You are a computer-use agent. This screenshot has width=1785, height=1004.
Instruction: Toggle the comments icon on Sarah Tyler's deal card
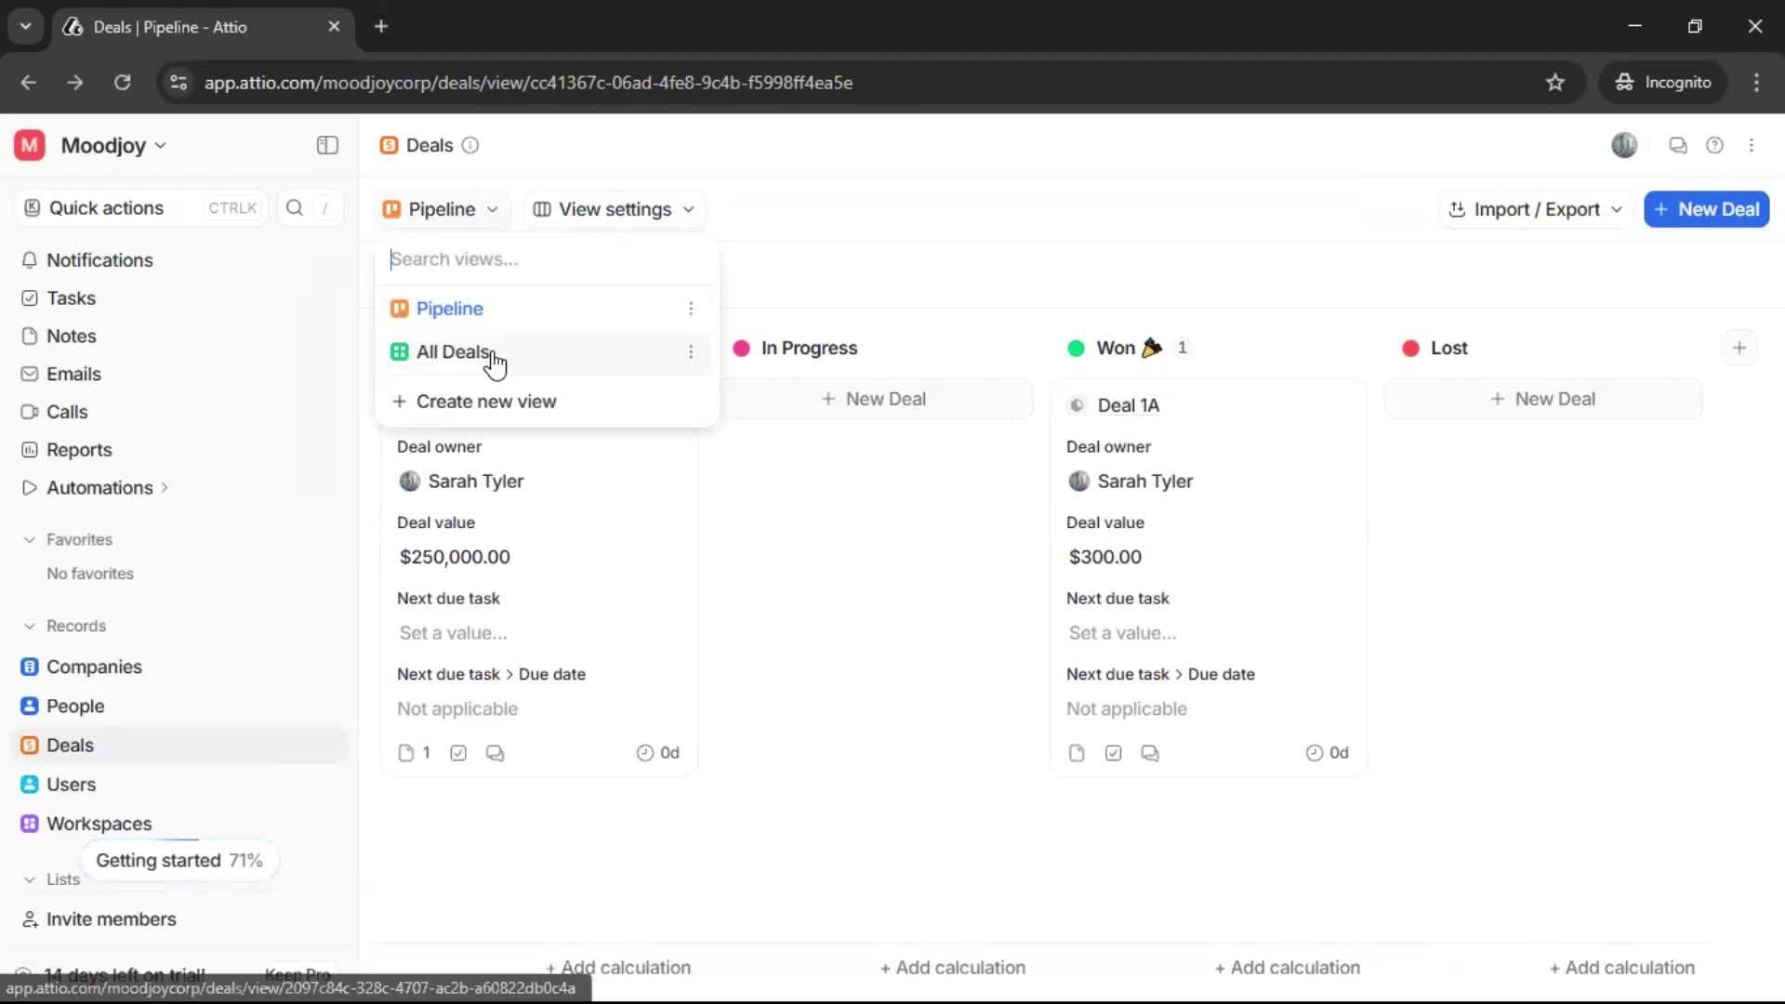[x=495, y=753]
